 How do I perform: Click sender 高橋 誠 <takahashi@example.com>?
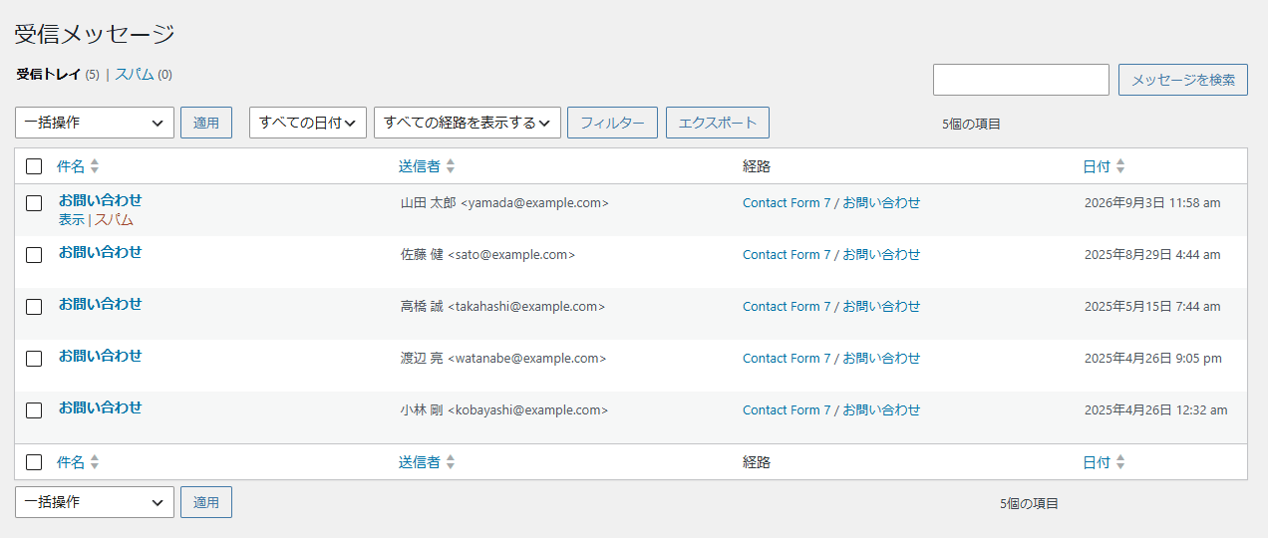coord(502,306)
